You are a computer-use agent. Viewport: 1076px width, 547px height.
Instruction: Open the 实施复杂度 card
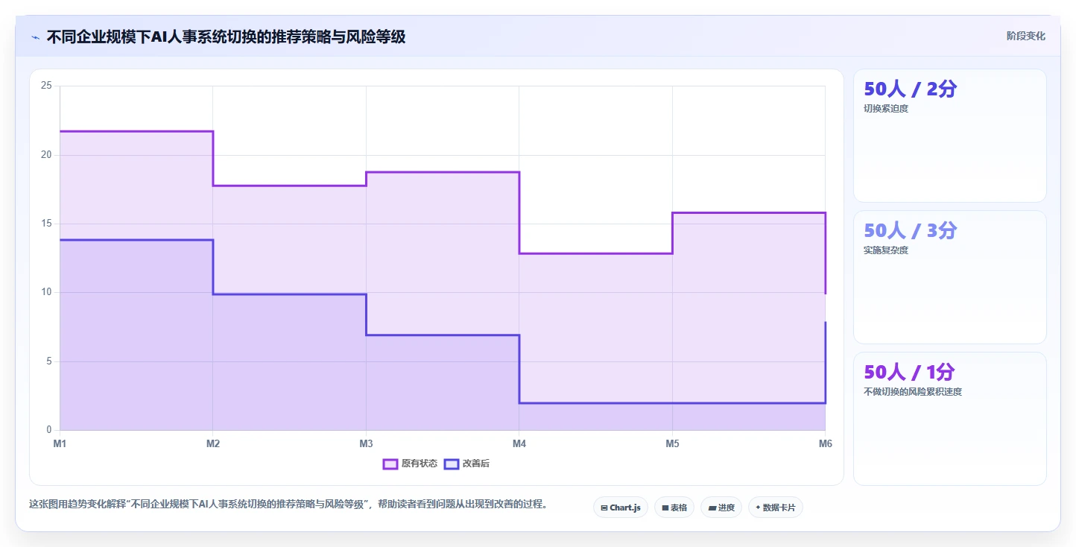(950, 277)
